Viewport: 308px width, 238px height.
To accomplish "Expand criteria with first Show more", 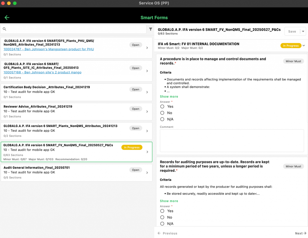I will click(x=169, y=97).
